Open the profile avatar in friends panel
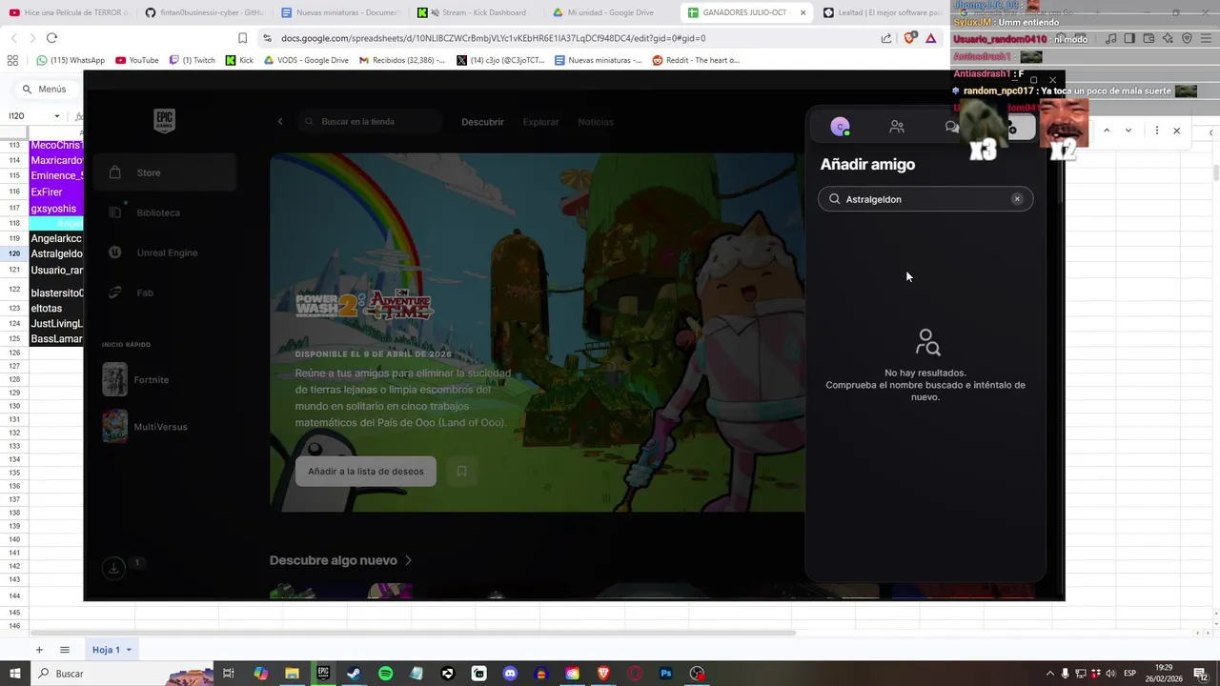Viewport: 1220px width, 686px height. [840, 127]
